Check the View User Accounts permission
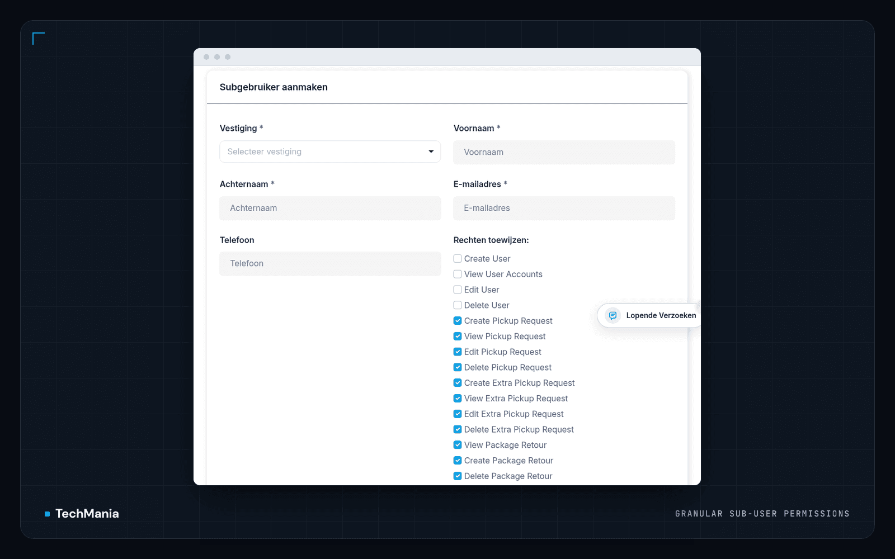 (x=458, y=274)
